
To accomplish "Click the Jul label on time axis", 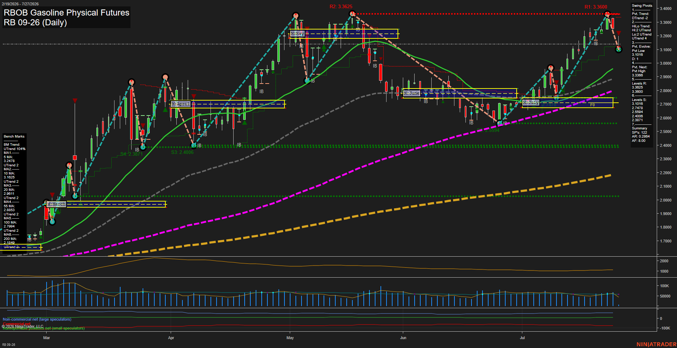I will tap(522, 338).
